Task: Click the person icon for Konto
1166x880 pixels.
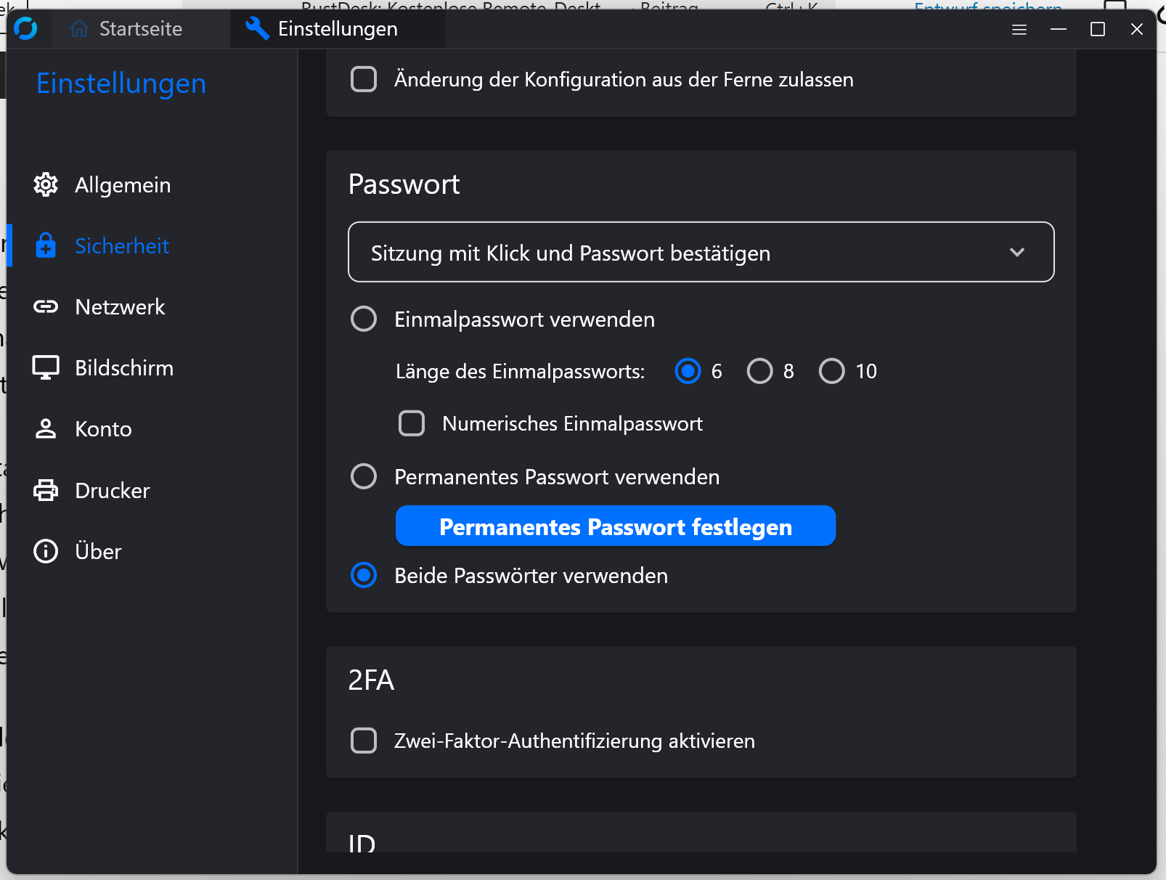Action: (x=46, y=429)
